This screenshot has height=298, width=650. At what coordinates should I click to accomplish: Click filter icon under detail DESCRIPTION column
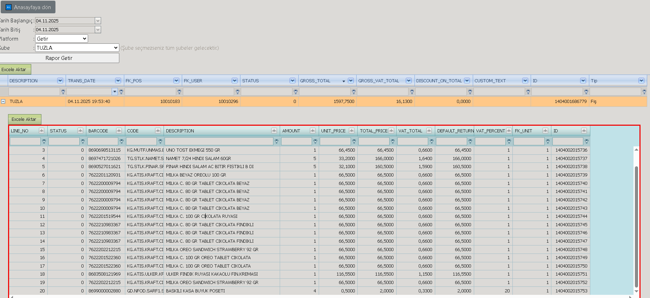tap(277, 141)
